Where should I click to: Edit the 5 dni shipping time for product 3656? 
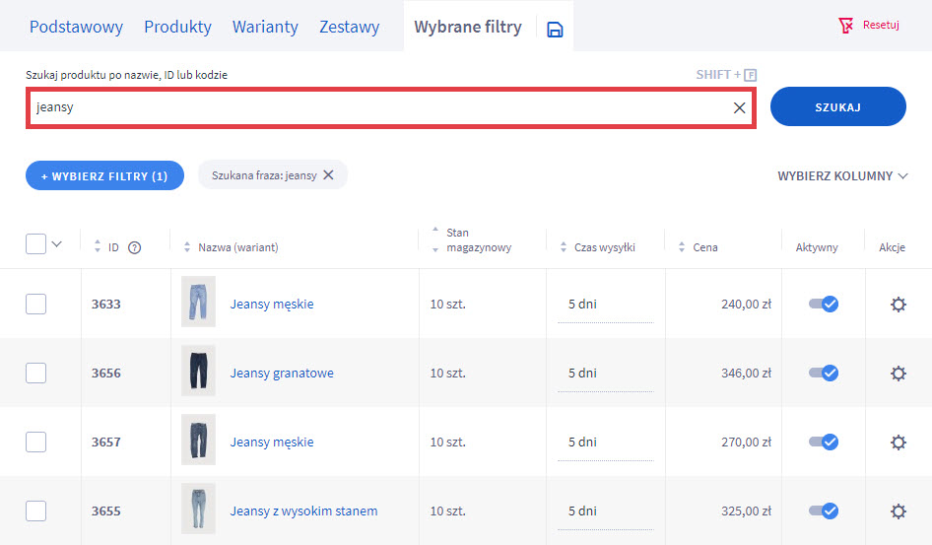[x=606, y=374]
